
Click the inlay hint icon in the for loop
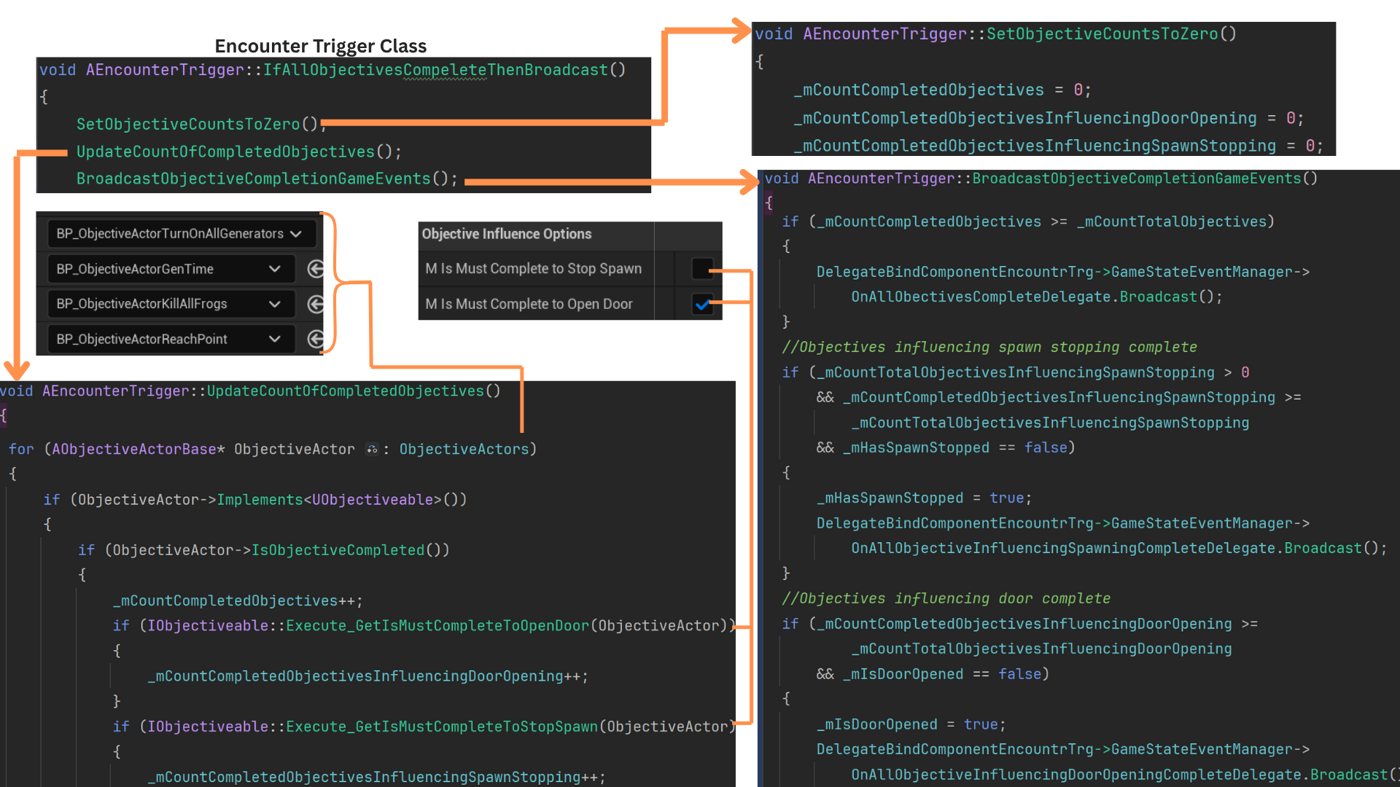point(372,450)
